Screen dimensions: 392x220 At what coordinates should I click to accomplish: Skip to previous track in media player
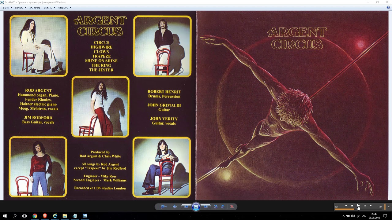pos(346,206)
